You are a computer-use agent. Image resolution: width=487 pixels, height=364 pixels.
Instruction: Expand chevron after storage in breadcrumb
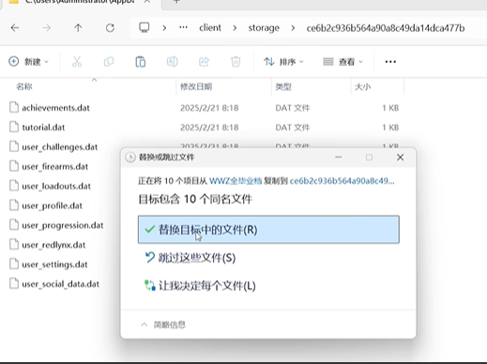tap(293, 28)
